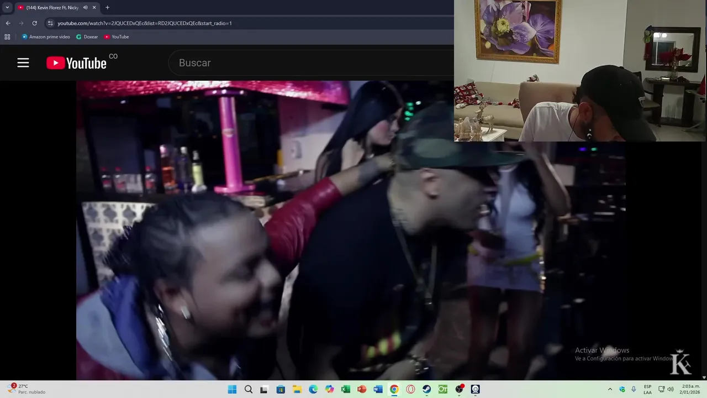Open a new Chrome tab

(x=107, y=8)
